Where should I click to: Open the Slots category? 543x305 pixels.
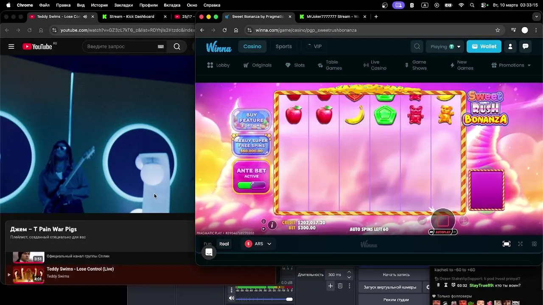[295, 65]
